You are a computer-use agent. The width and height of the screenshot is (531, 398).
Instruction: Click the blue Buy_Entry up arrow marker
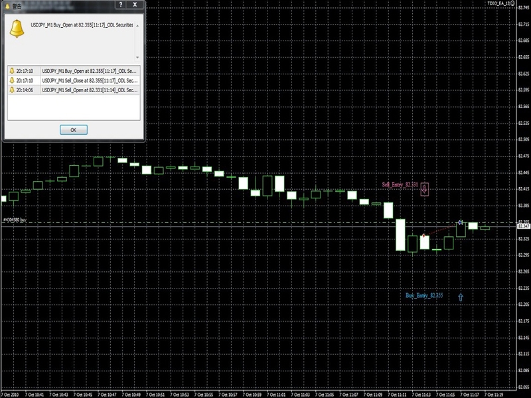(x=461, y=297)
